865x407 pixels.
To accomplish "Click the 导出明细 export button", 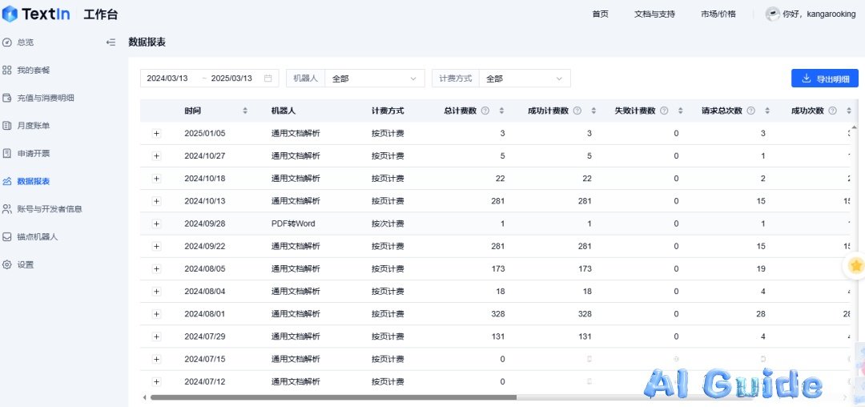I will click(825, 79).
